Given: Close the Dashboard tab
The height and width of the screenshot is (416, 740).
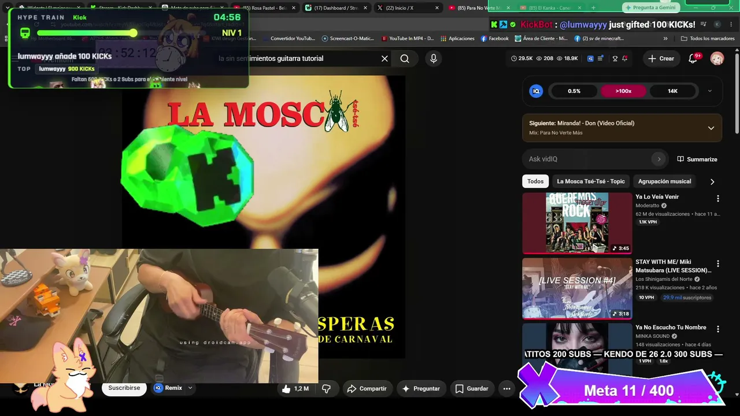Looking at the screenshot, I should (x=365, y=8).
